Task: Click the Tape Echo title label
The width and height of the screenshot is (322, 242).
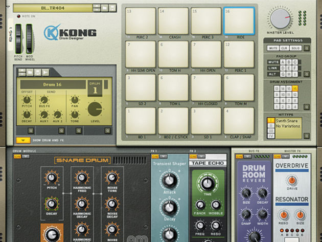Action: pos(208,163)
